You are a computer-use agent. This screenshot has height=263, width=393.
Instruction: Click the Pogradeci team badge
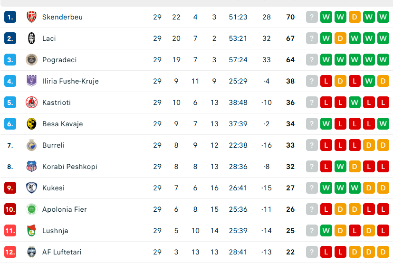(x=31, y=60)
